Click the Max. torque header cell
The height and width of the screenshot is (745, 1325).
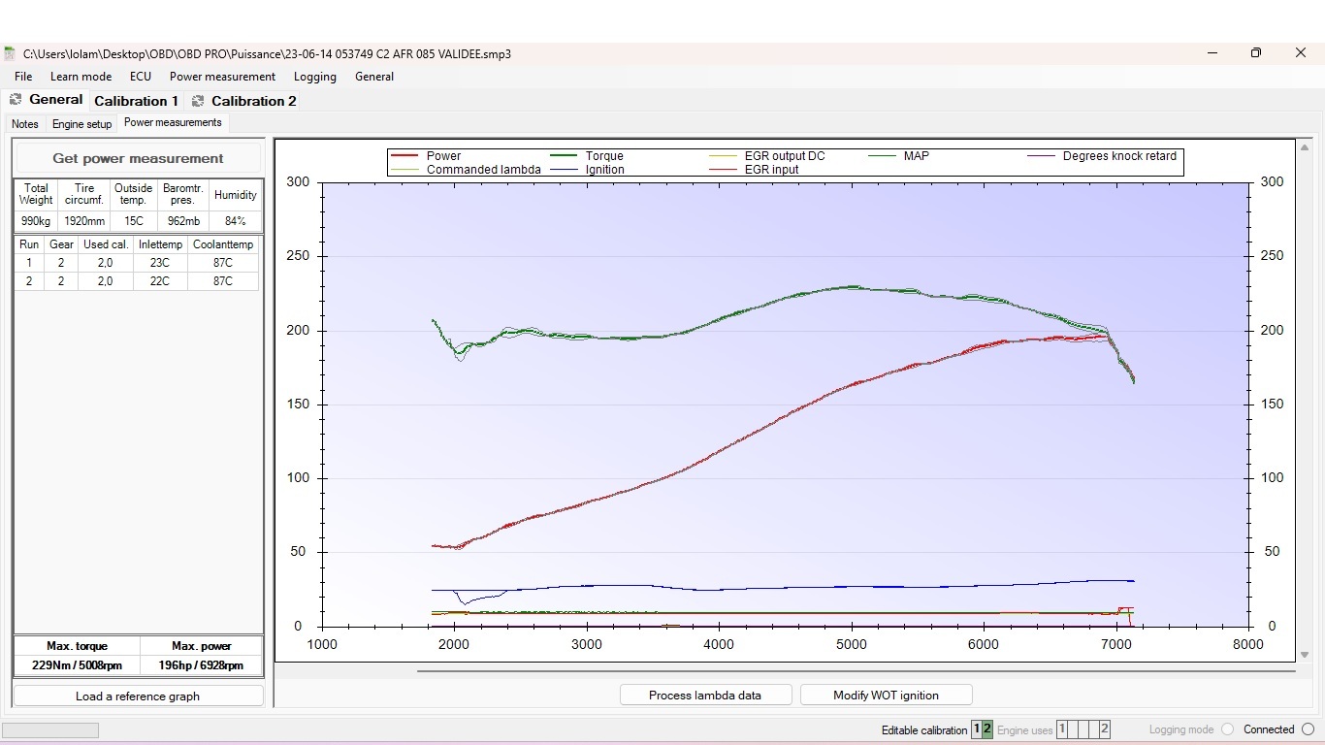78,646
